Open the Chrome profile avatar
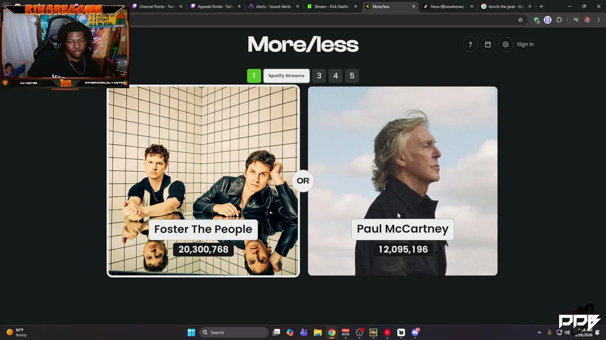 [x=587, y=20]
